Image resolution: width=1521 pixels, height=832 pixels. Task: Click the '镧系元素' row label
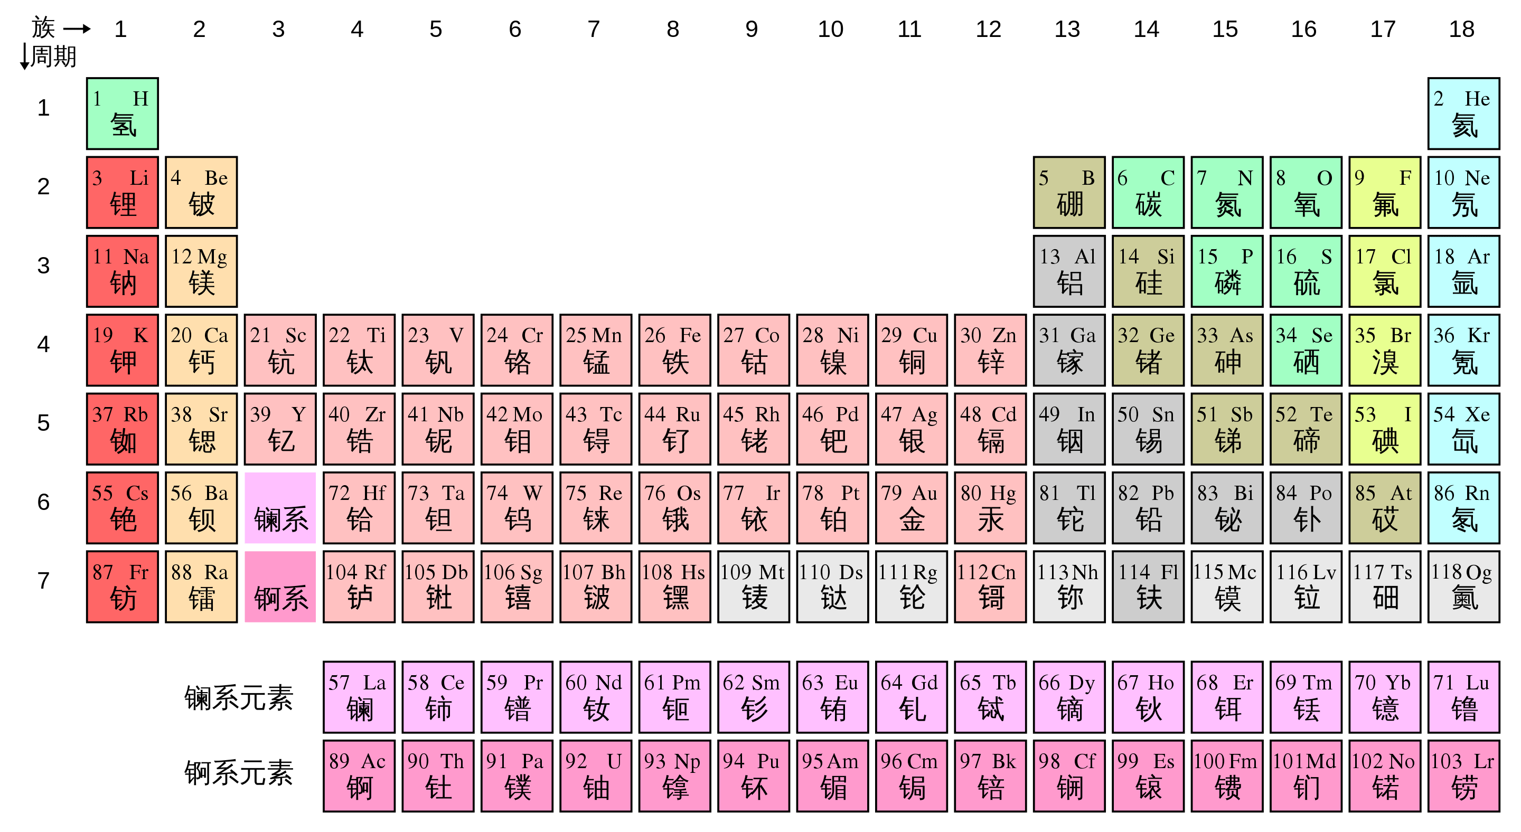point(239,698)
